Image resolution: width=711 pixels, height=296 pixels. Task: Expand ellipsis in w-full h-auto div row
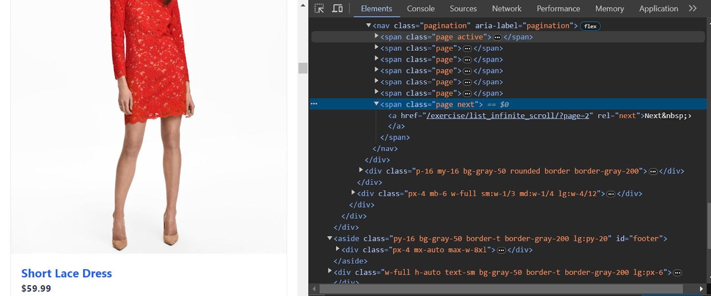(x=677, y=273)
